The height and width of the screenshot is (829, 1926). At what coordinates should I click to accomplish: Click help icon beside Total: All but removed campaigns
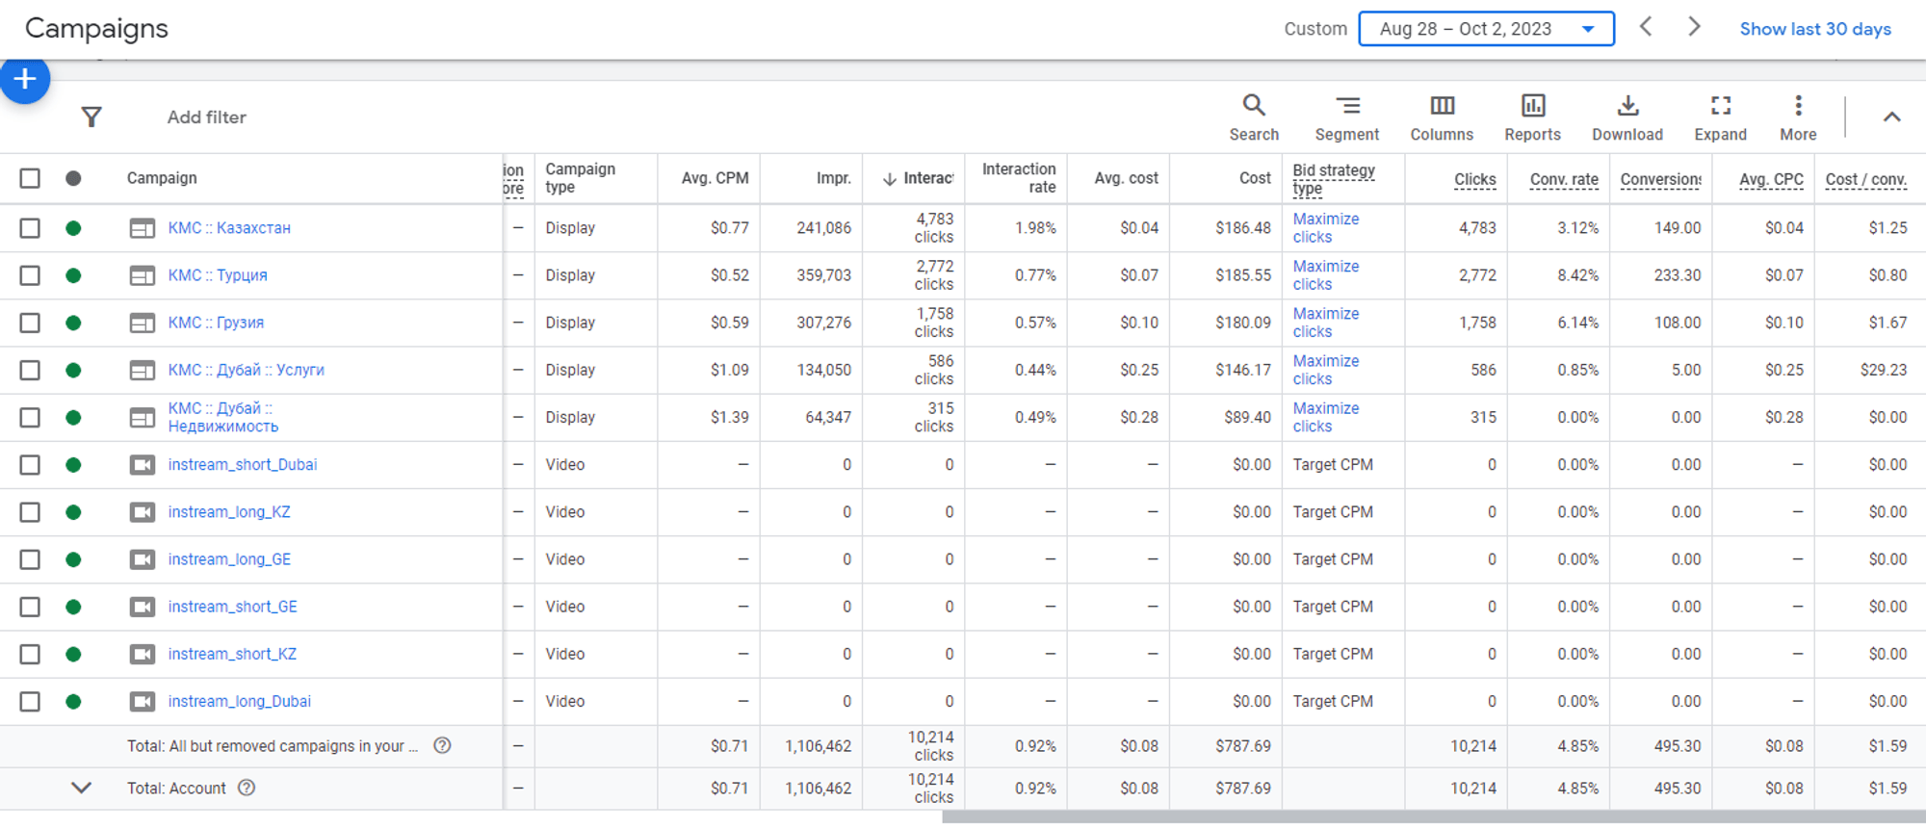[442, 745]
